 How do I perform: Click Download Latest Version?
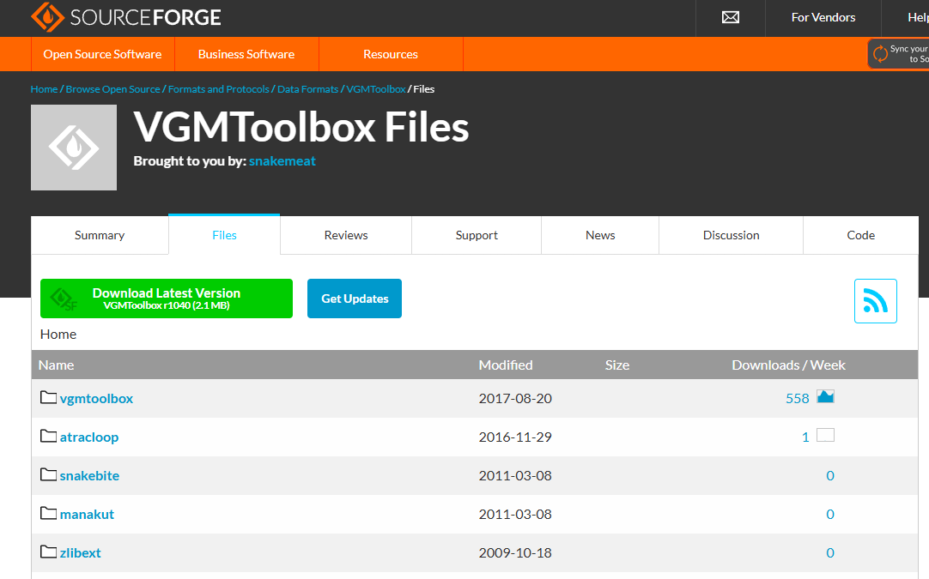pos(166,298)
